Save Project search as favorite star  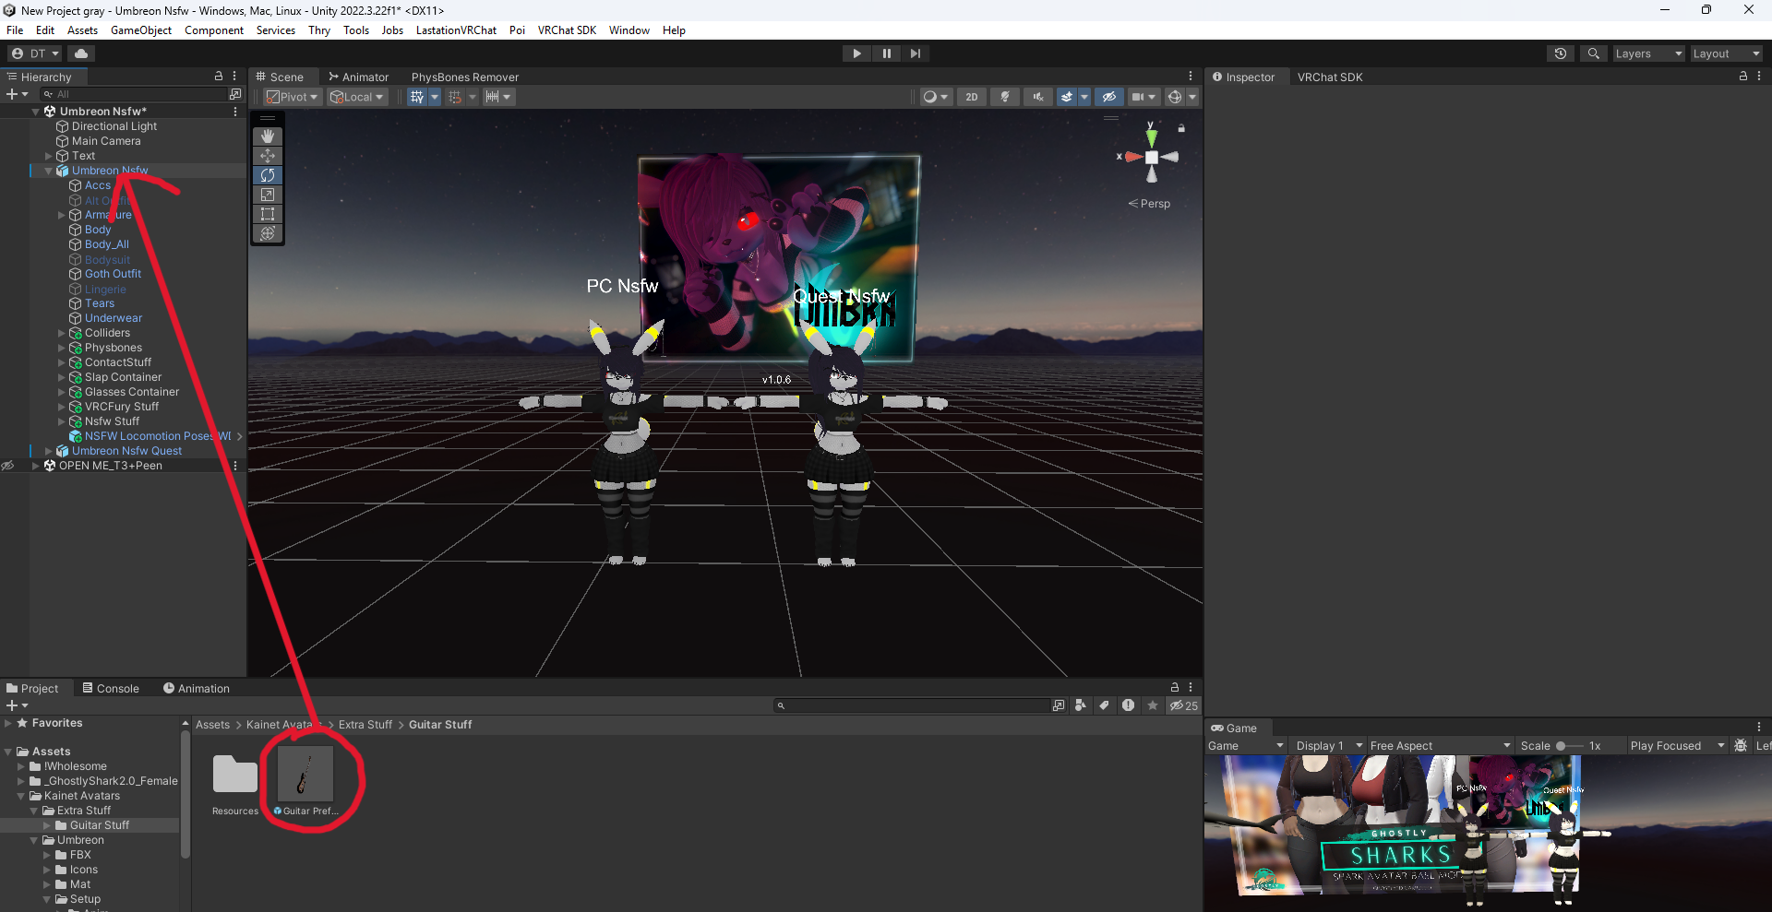(x=1153, y=705)
